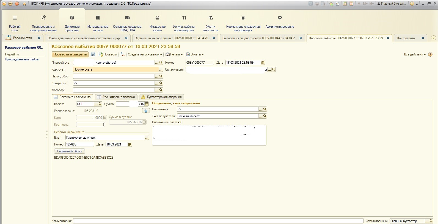Screen dimensions: 438x224
Task: Close the Контрагенты tab
Action: click(x=423, y=38)
